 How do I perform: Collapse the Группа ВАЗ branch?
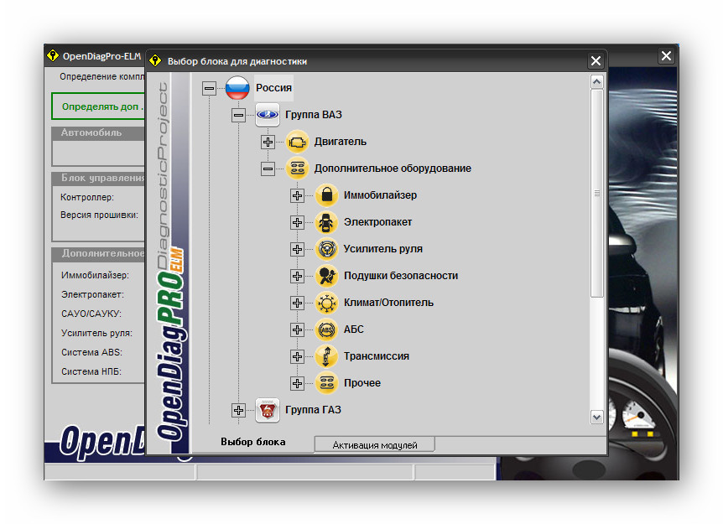pos(239,116)
